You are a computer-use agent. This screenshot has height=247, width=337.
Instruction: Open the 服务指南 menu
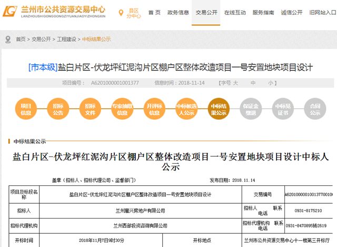click(x=263, y=12)
